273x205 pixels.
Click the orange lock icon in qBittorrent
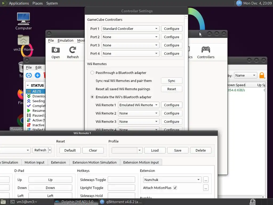tap(262, 75)
